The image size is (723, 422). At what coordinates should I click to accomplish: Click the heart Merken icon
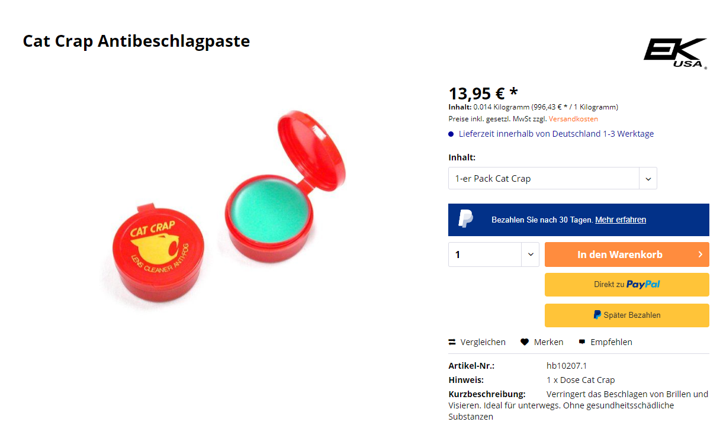point(525,342)
